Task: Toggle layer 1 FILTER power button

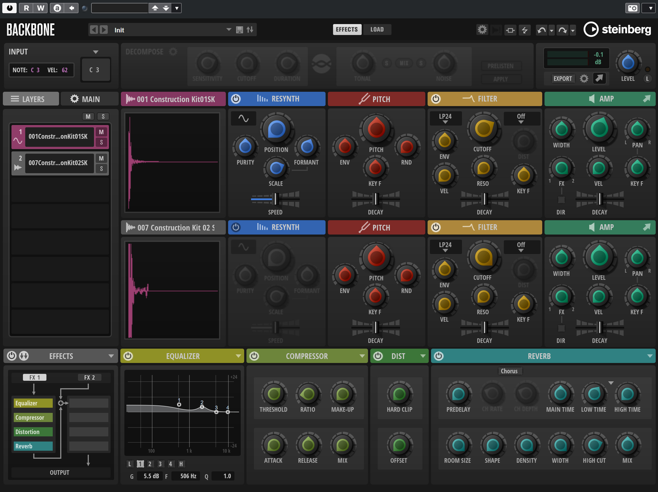Action: click(436, 99)
